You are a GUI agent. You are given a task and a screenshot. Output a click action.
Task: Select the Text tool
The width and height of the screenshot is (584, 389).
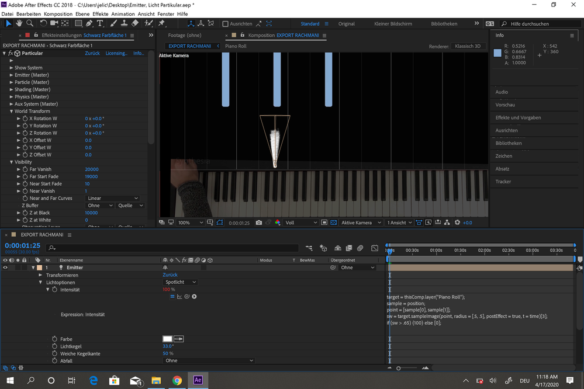[x=100, y=23]
